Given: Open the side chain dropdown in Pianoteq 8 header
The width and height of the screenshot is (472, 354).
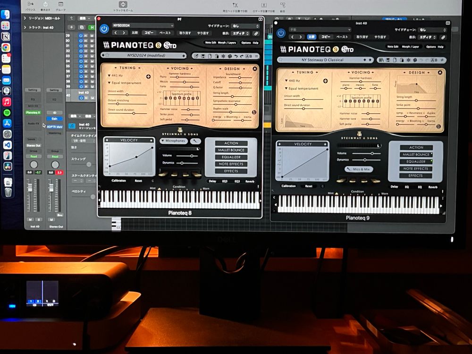Looking at the screenshot, I should click(x=244, y=26).
